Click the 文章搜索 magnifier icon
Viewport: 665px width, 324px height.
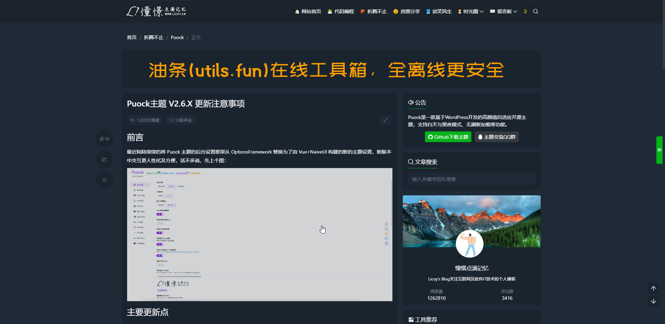[411, 162]
